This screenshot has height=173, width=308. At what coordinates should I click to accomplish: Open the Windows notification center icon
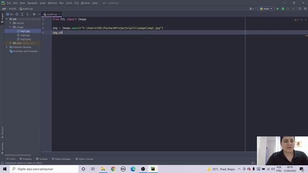coord(302,169)
